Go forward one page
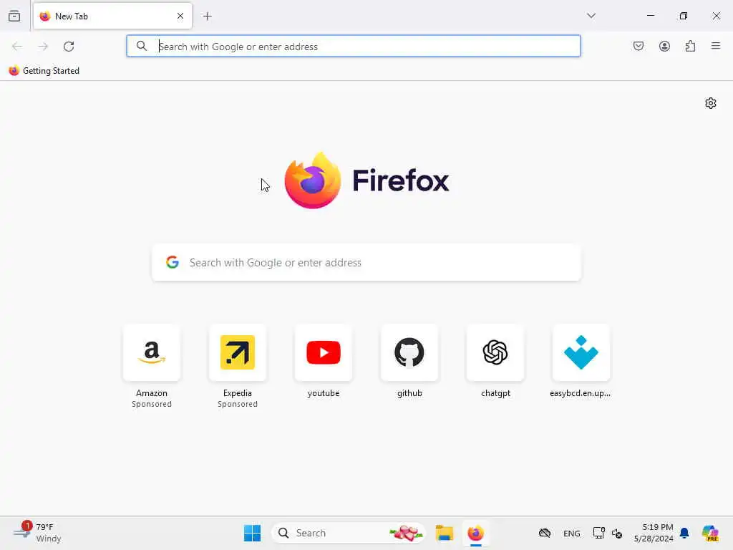Viewport: 733px width, 550px height. click(x=43, y=47)
